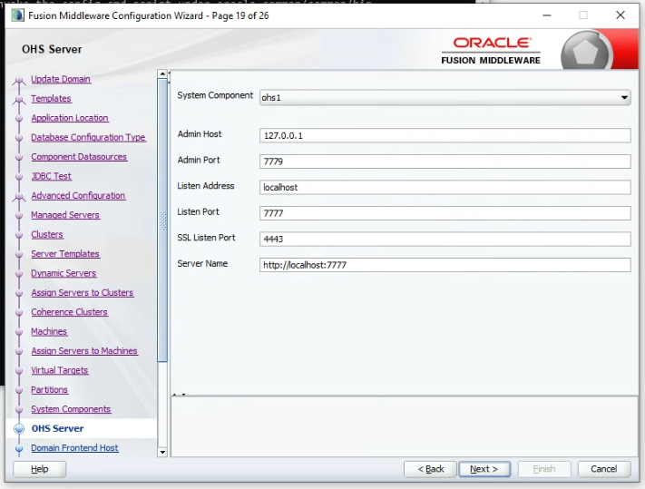645x489 pixels.
Task: Open Managed Servers step
Action: click(x=65, y=215)
